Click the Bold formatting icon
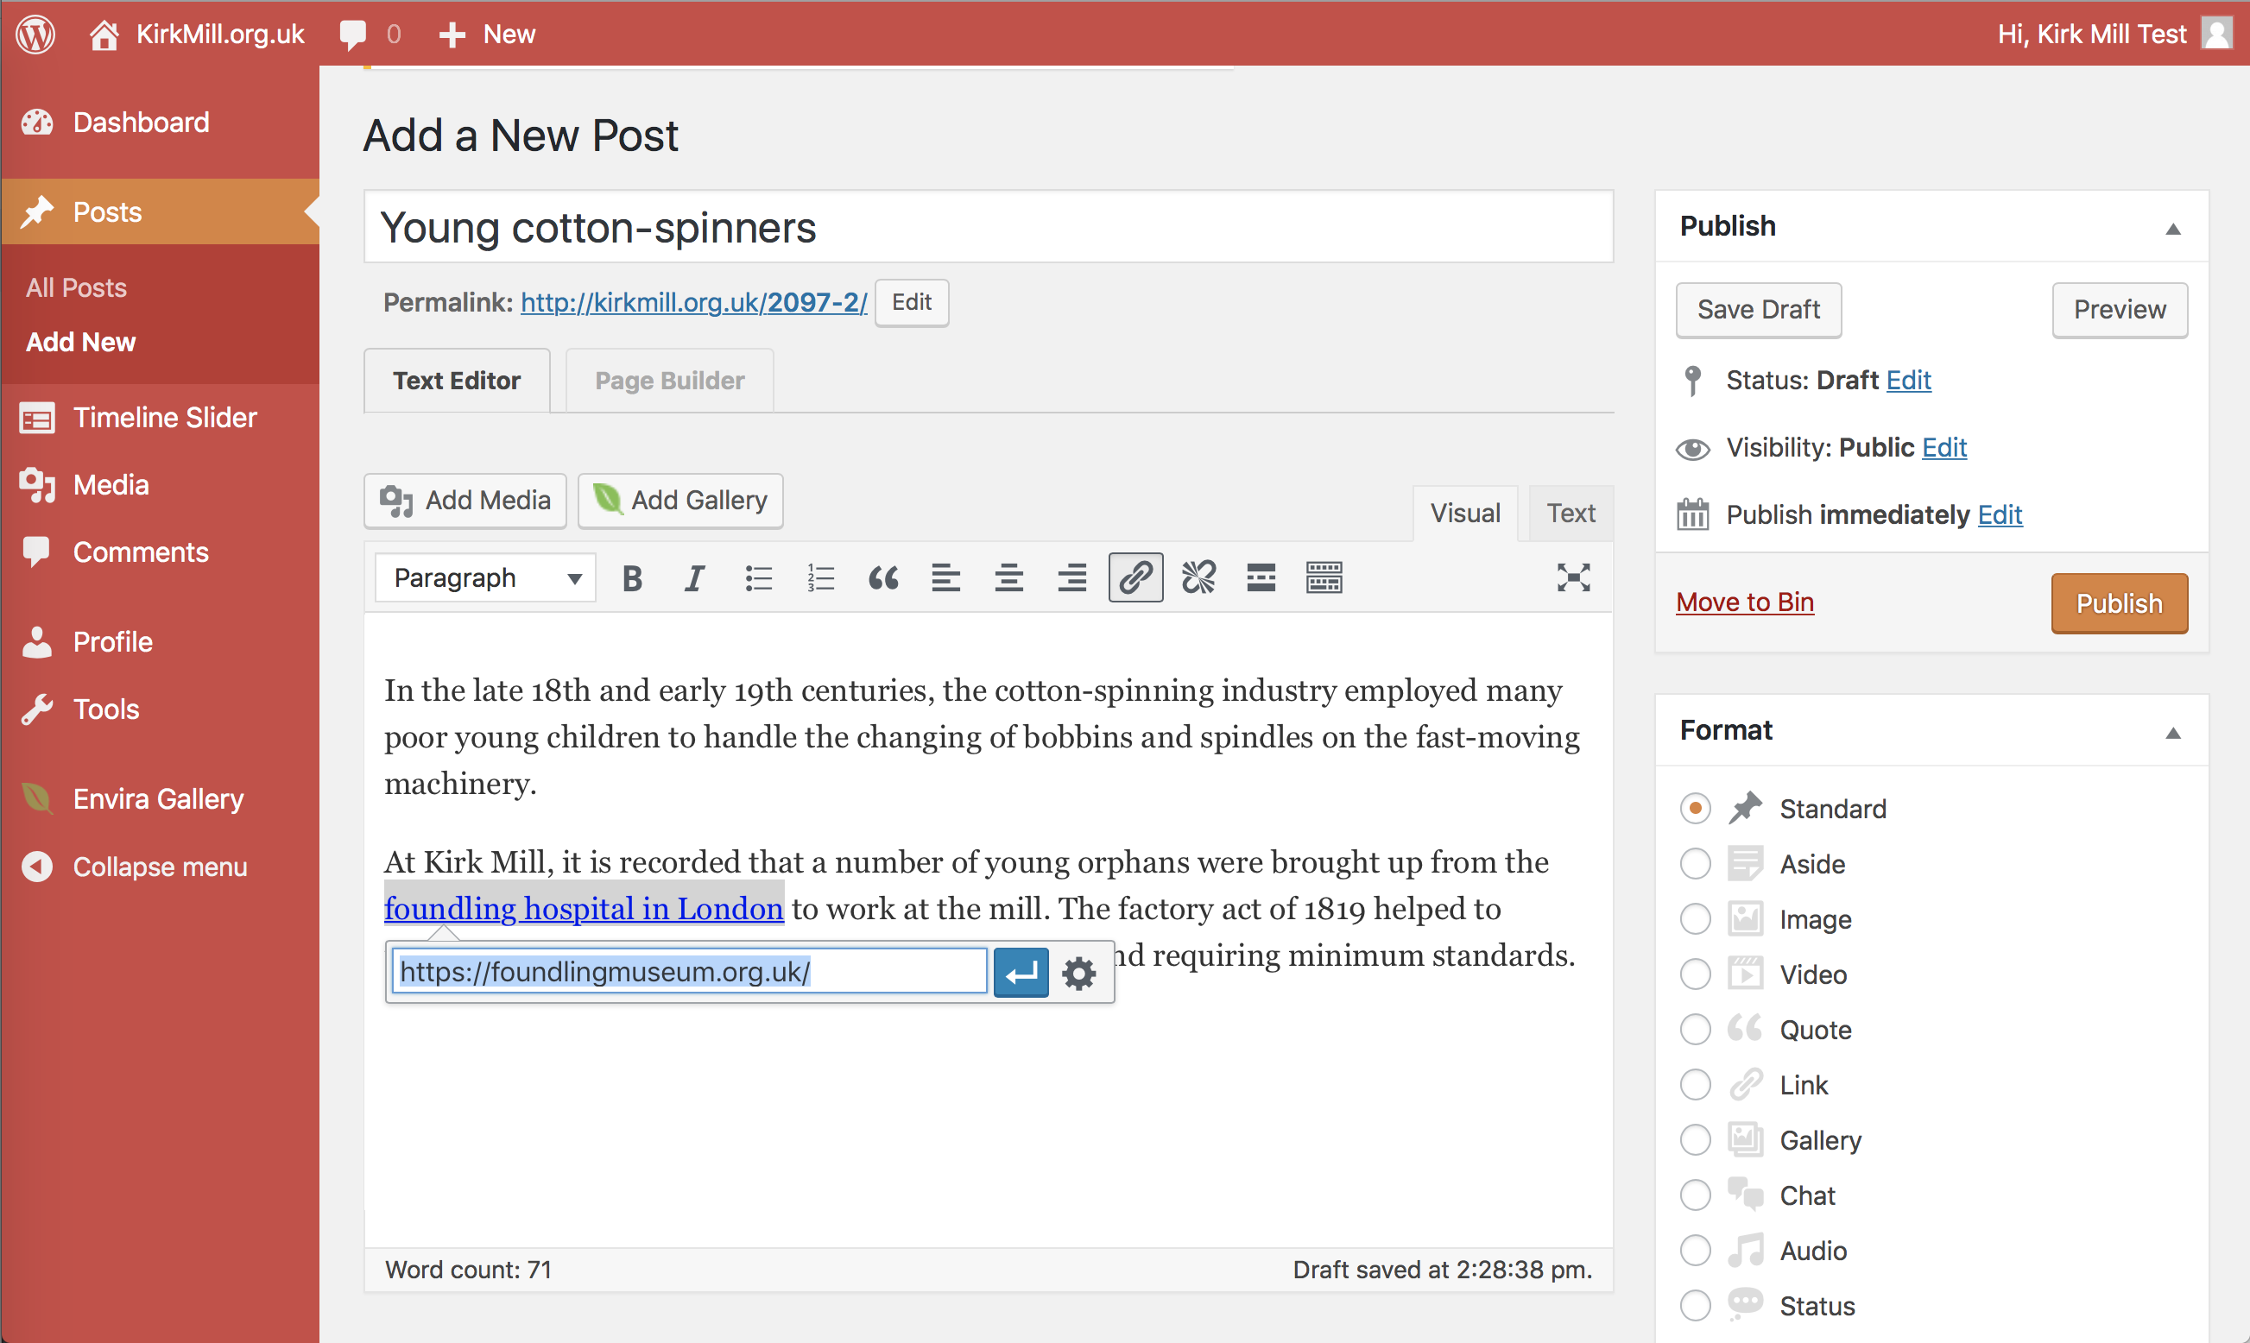The width and height of the screenshot is (2250, 1343). pos(632,578)
